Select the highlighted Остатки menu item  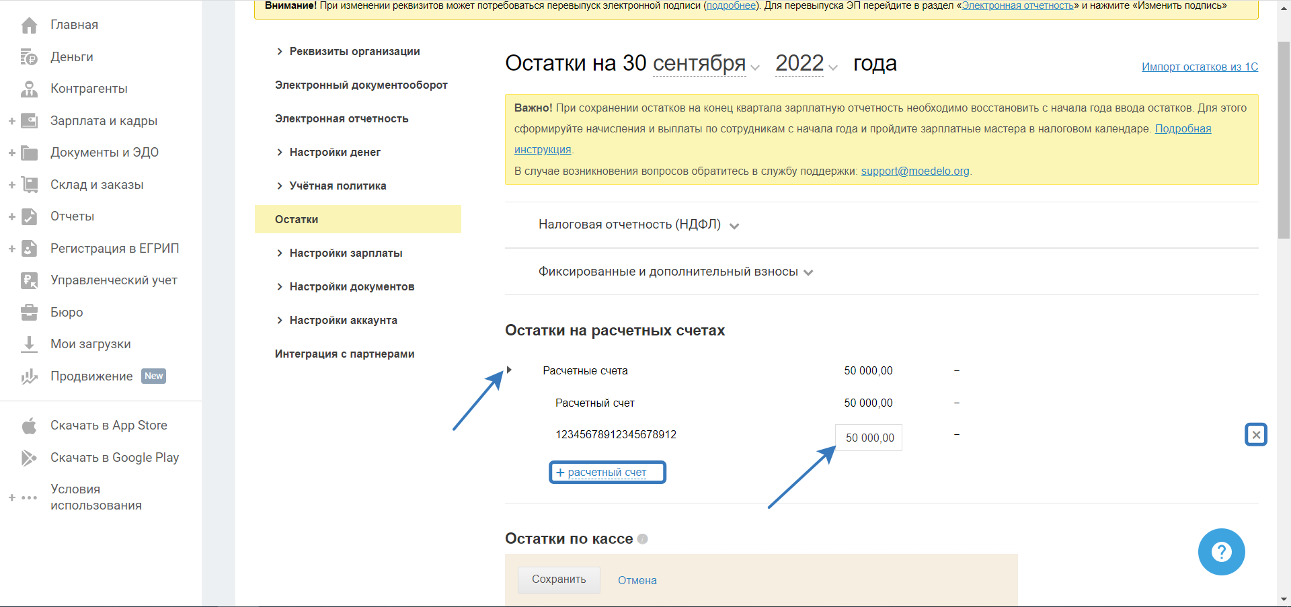358,219
